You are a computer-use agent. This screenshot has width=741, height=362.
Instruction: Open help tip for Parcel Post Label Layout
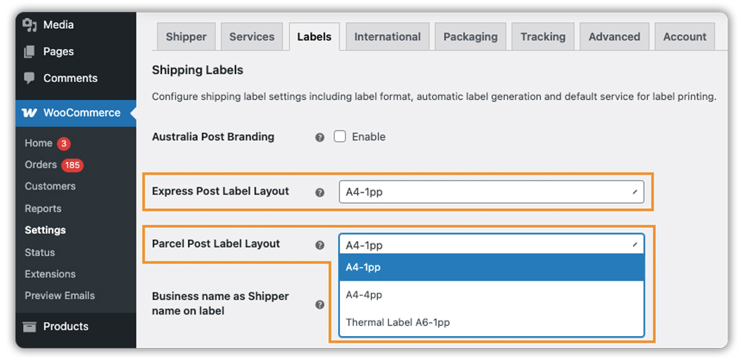pos(320,245)
